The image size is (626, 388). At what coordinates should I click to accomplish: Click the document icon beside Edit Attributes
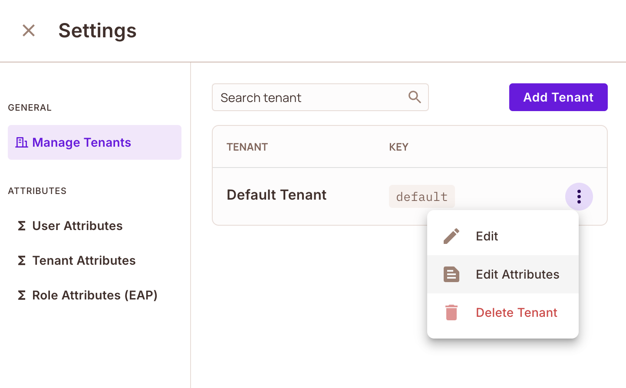coord(451,274)
